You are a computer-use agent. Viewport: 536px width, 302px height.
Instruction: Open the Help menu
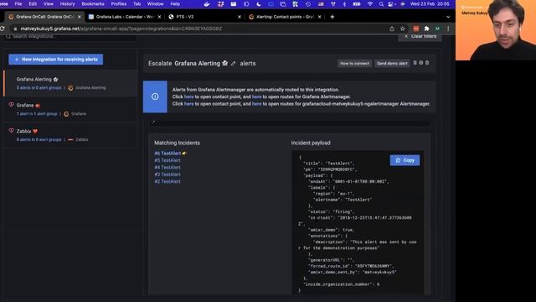[175, 4]
